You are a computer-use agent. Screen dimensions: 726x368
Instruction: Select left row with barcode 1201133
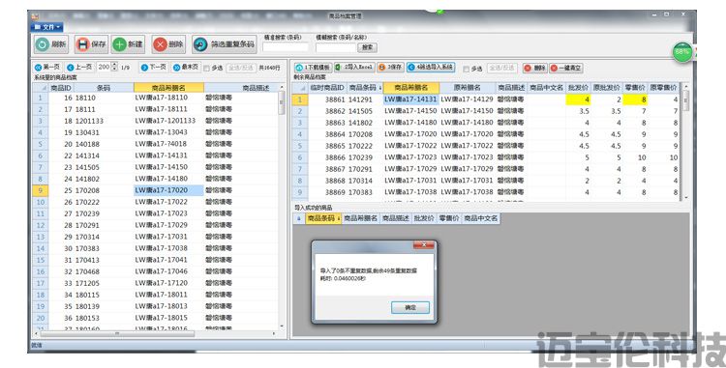[156, 121]
